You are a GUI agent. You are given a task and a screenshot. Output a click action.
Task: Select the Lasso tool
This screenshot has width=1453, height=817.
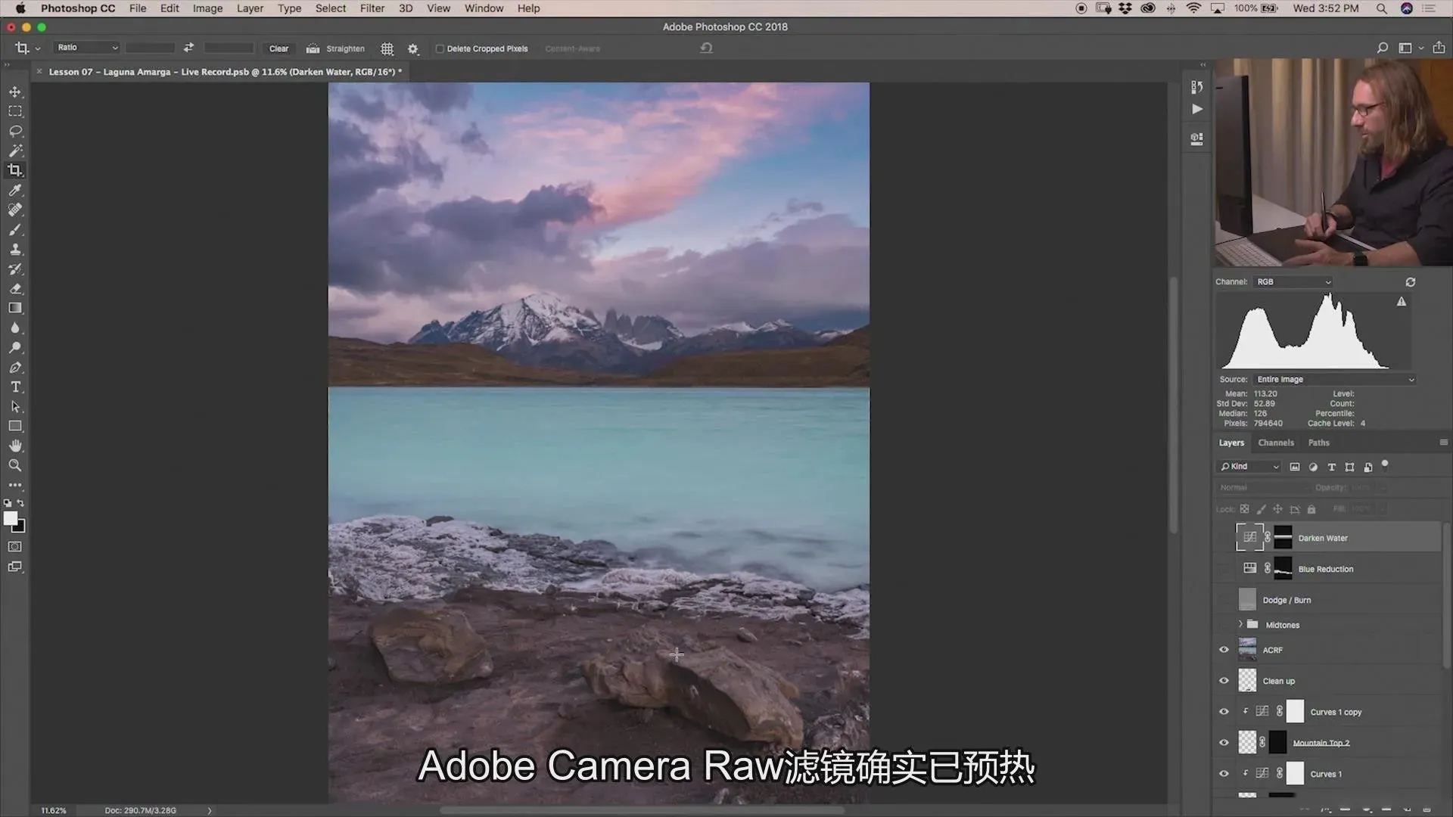pos(15,131)
